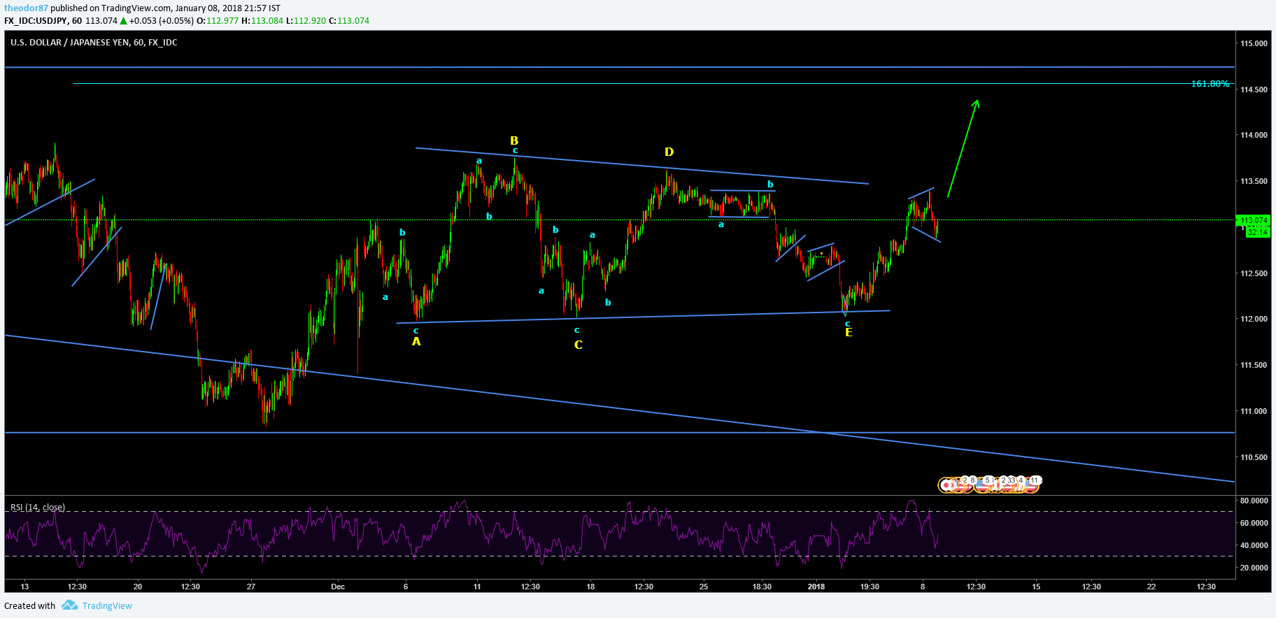Click the green current price tag 113.074
The width and height of the screenshot is (1276, 618).
coord(1254,220)
